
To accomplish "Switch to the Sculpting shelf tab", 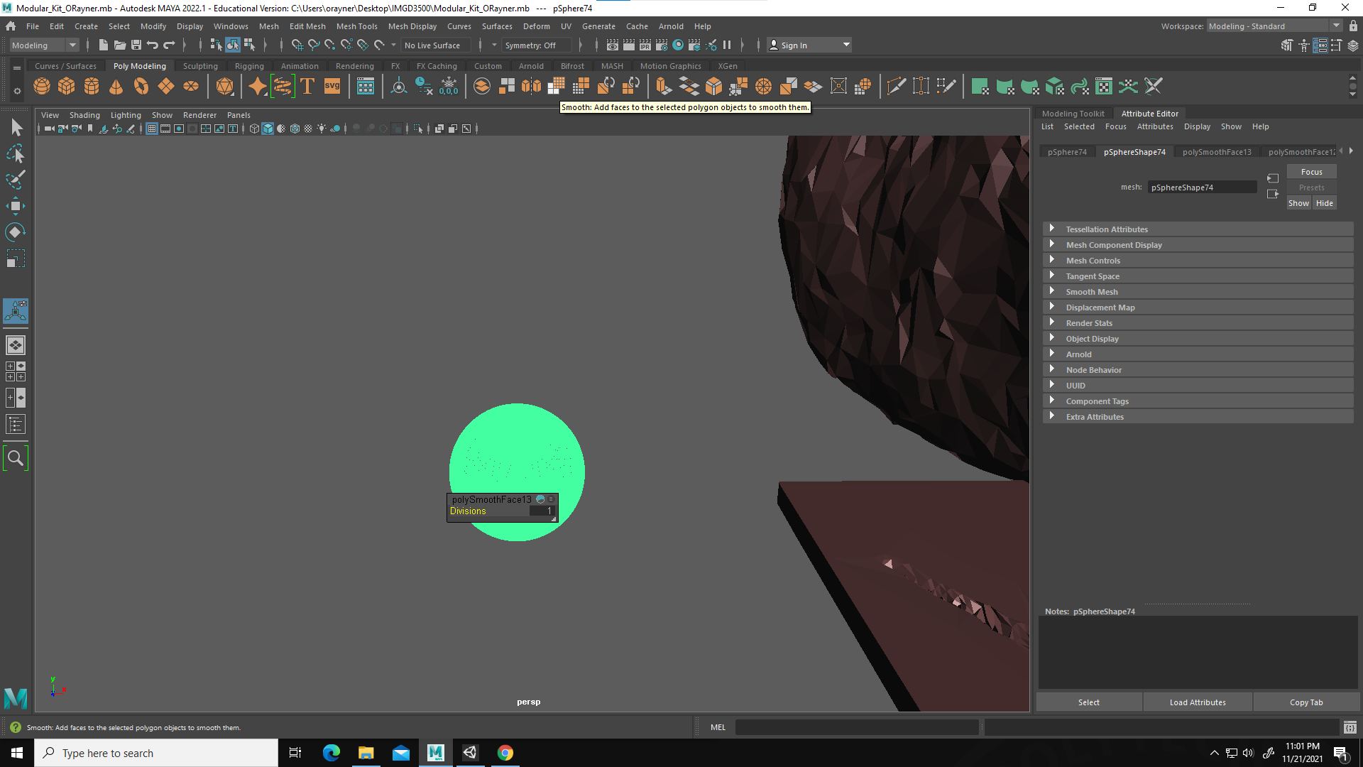I will (200, 66).
